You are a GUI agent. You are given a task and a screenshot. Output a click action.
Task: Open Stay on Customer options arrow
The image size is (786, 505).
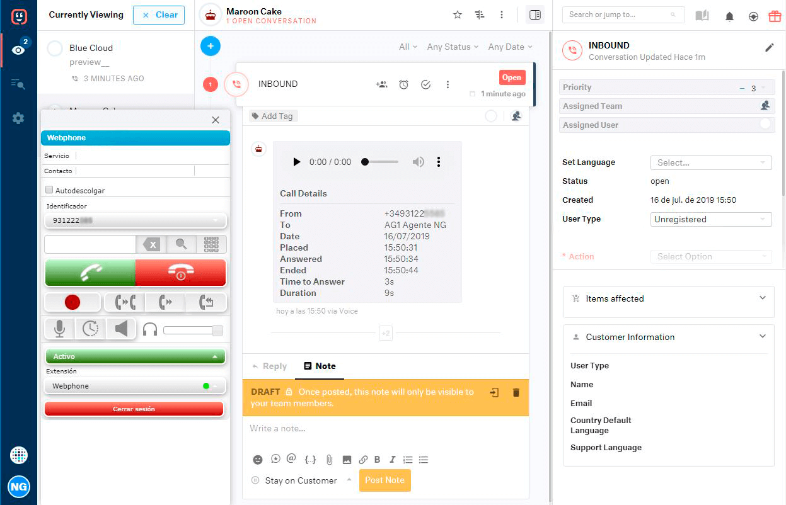(349, 480)
